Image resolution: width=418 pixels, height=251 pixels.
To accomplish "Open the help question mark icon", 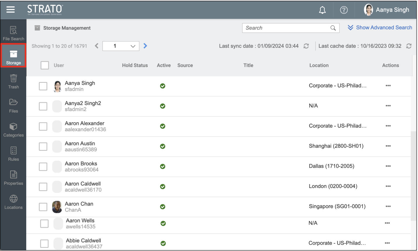I will pos(344,10).
